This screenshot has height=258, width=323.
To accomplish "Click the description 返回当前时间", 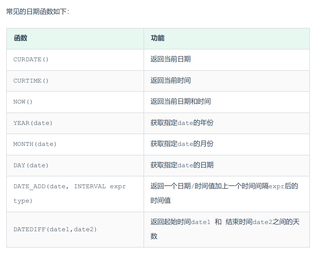I will click(170, 80).
